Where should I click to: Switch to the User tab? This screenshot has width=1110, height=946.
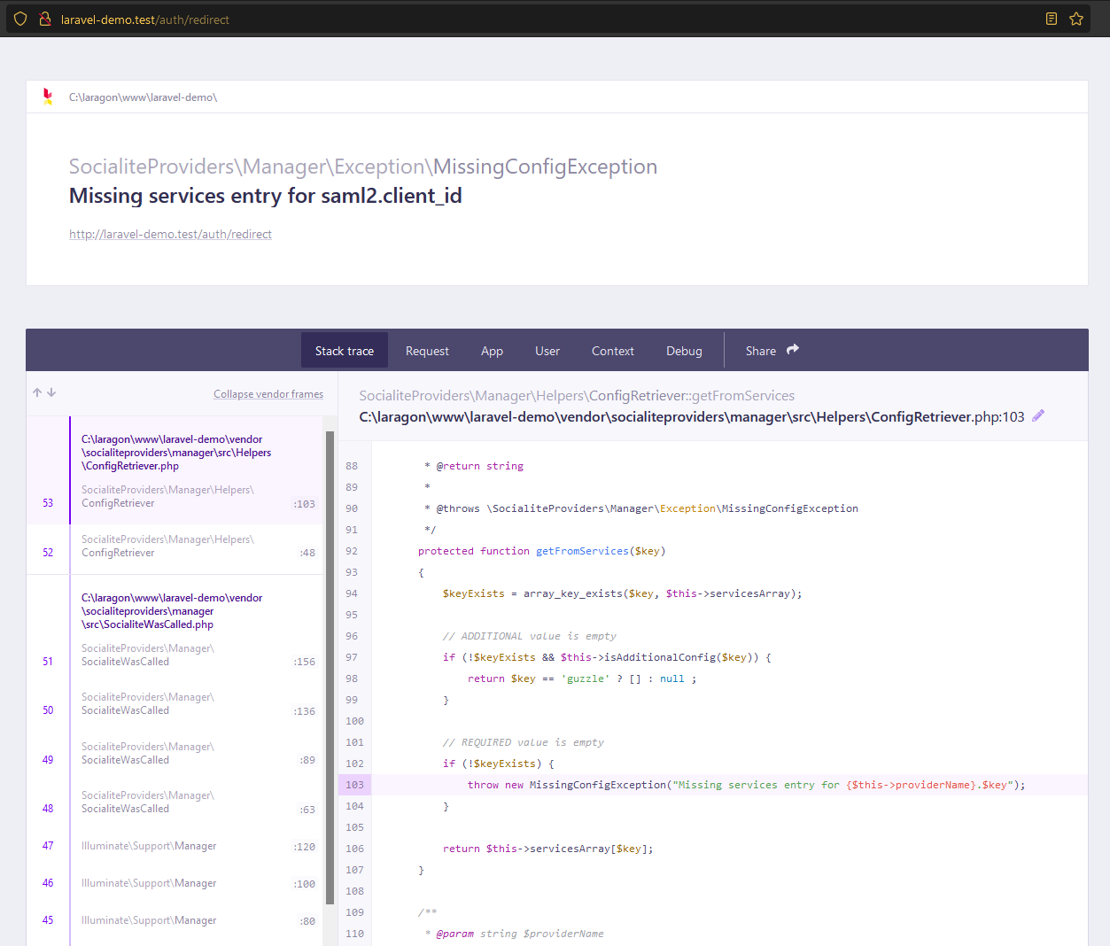coord(547,351)
